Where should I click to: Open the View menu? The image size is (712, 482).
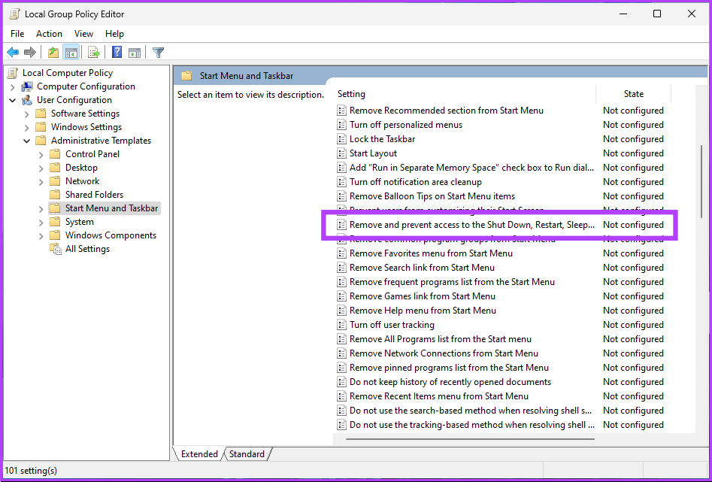(x=83, y=34)
